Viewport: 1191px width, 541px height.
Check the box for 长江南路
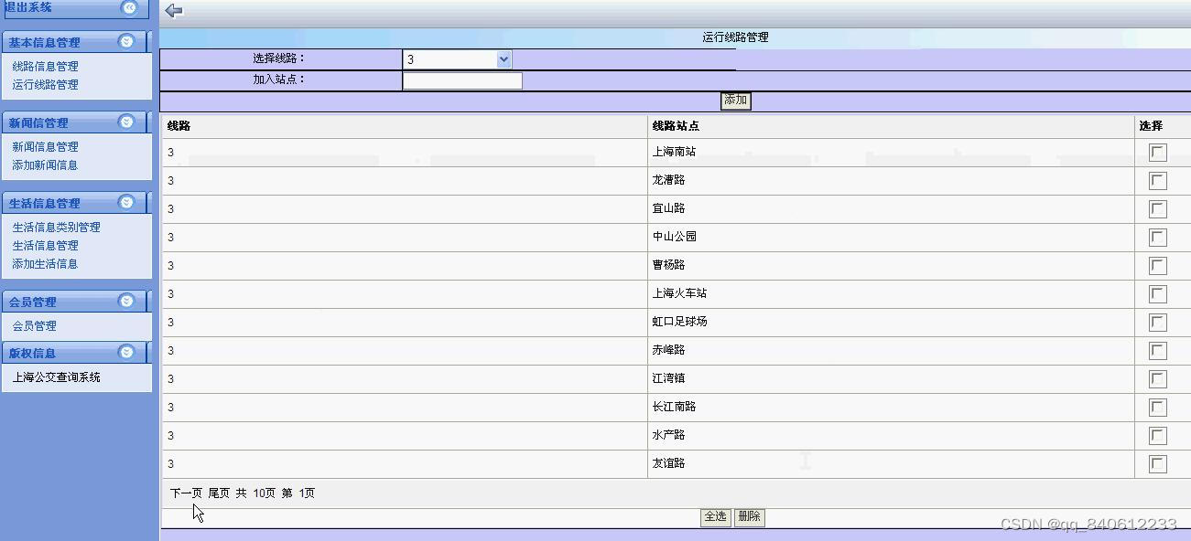(1158, 408)
